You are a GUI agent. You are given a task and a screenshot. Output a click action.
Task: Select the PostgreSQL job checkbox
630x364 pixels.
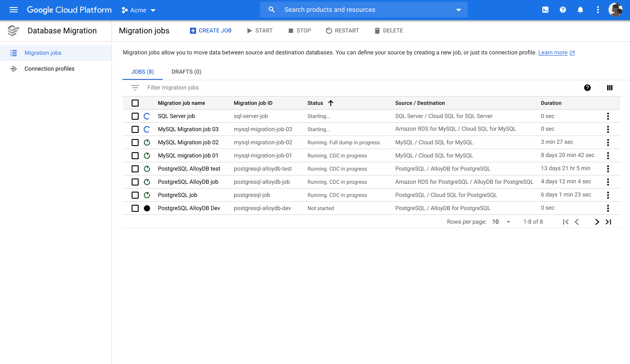pos(135,195)
